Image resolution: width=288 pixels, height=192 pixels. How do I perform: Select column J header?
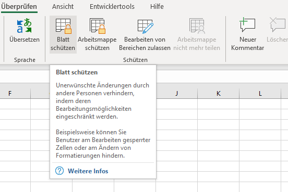177,94
